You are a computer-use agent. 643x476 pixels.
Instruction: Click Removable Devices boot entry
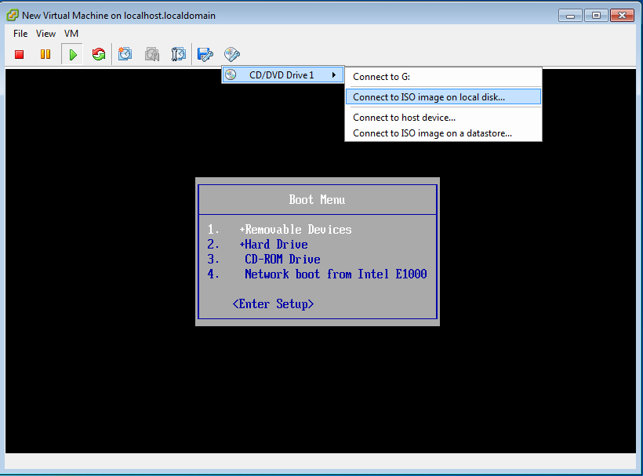click(296, 230)
